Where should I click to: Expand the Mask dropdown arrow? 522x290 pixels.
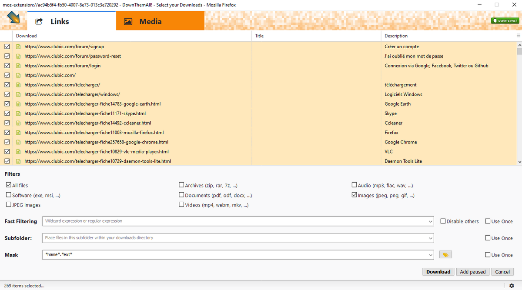click(x=430, y=255)
